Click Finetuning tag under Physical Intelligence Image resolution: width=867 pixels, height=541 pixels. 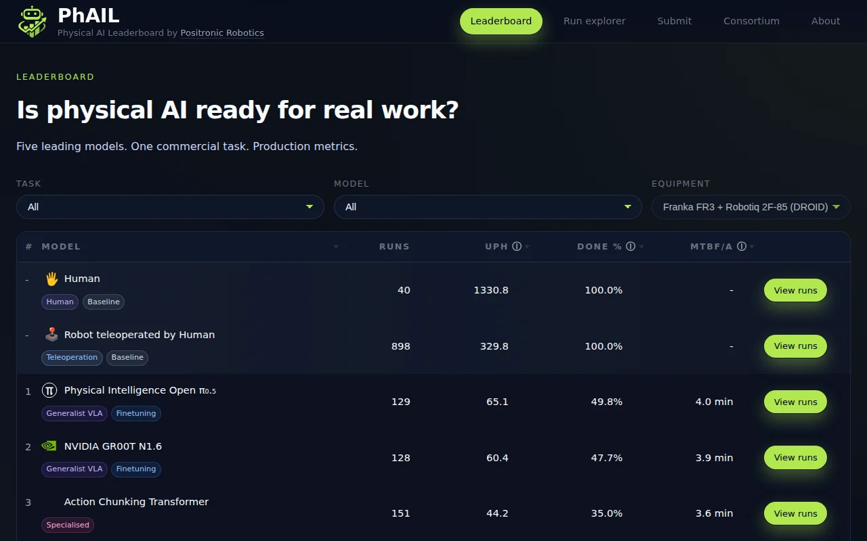[x=136, y=413]
